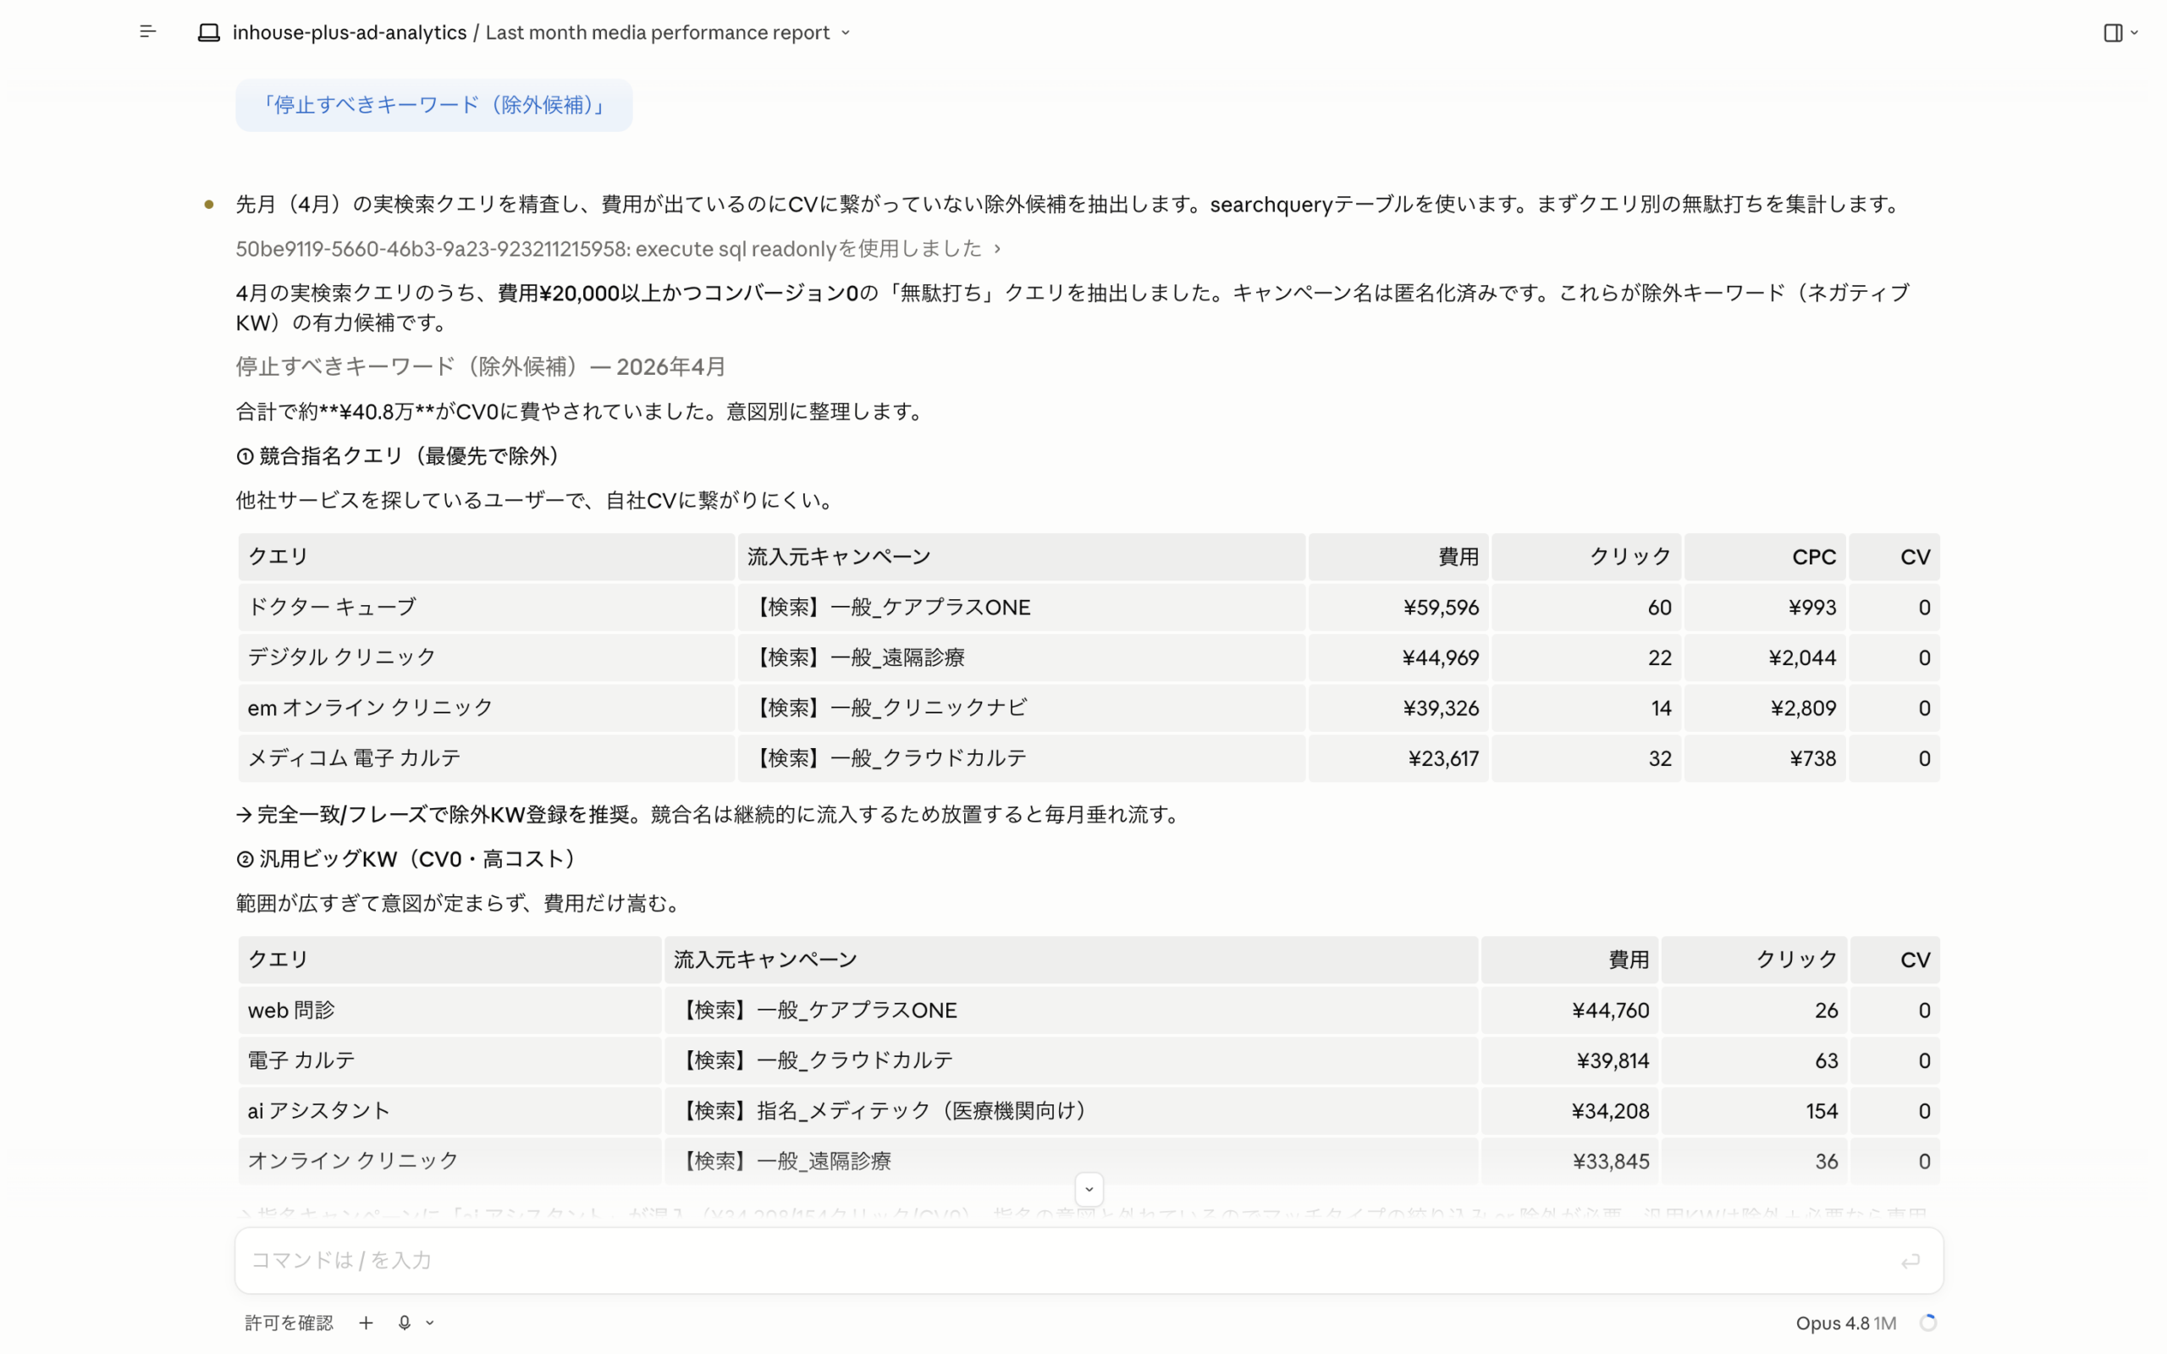Expand the panel layout dropdown chevron
The image size is (2167, 1354).
click(2135, 33)
